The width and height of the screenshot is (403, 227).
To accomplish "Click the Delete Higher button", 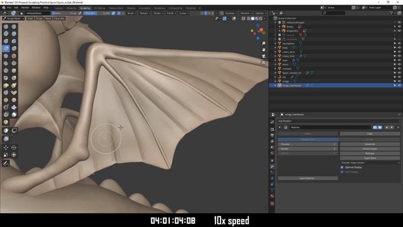I will 370,149.
